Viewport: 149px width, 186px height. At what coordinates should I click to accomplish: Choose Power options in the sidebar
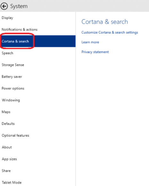(x=38, y=89)
